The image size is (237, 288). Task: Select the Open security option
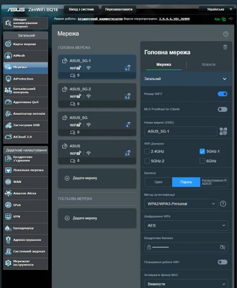coord(158,182)
